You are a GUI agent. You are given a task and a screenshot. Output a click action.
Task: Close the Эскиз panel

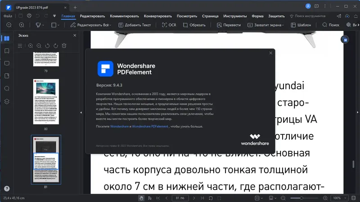(x=75, y=35)
